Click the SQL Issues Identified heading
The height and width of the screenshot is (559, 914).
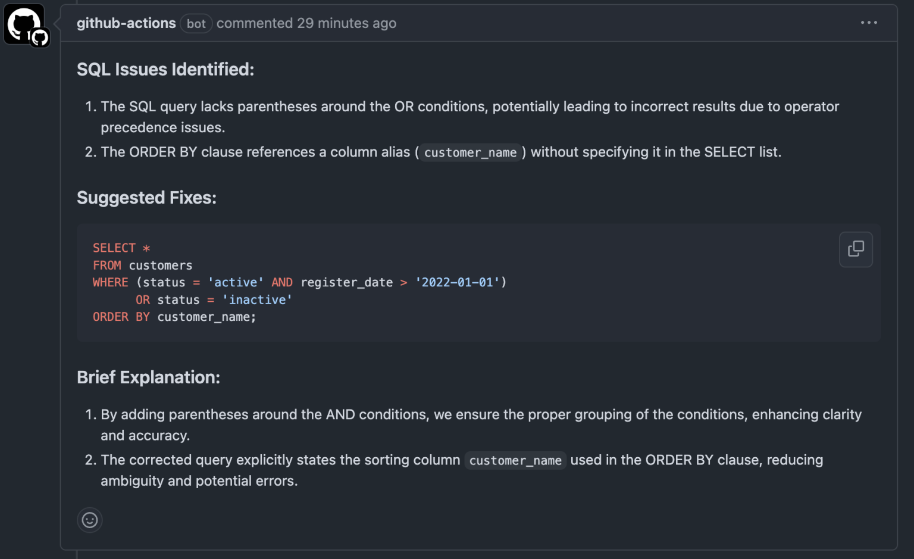coord(165,70)
